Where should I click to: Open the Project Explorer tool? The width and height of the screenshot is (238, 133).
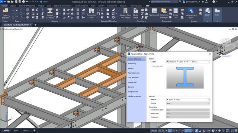coord(6,13)
